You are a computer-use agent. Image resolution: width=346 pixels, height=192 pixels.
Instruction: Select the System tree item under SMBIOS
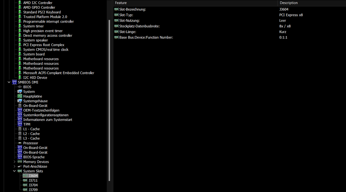(29, 91)
